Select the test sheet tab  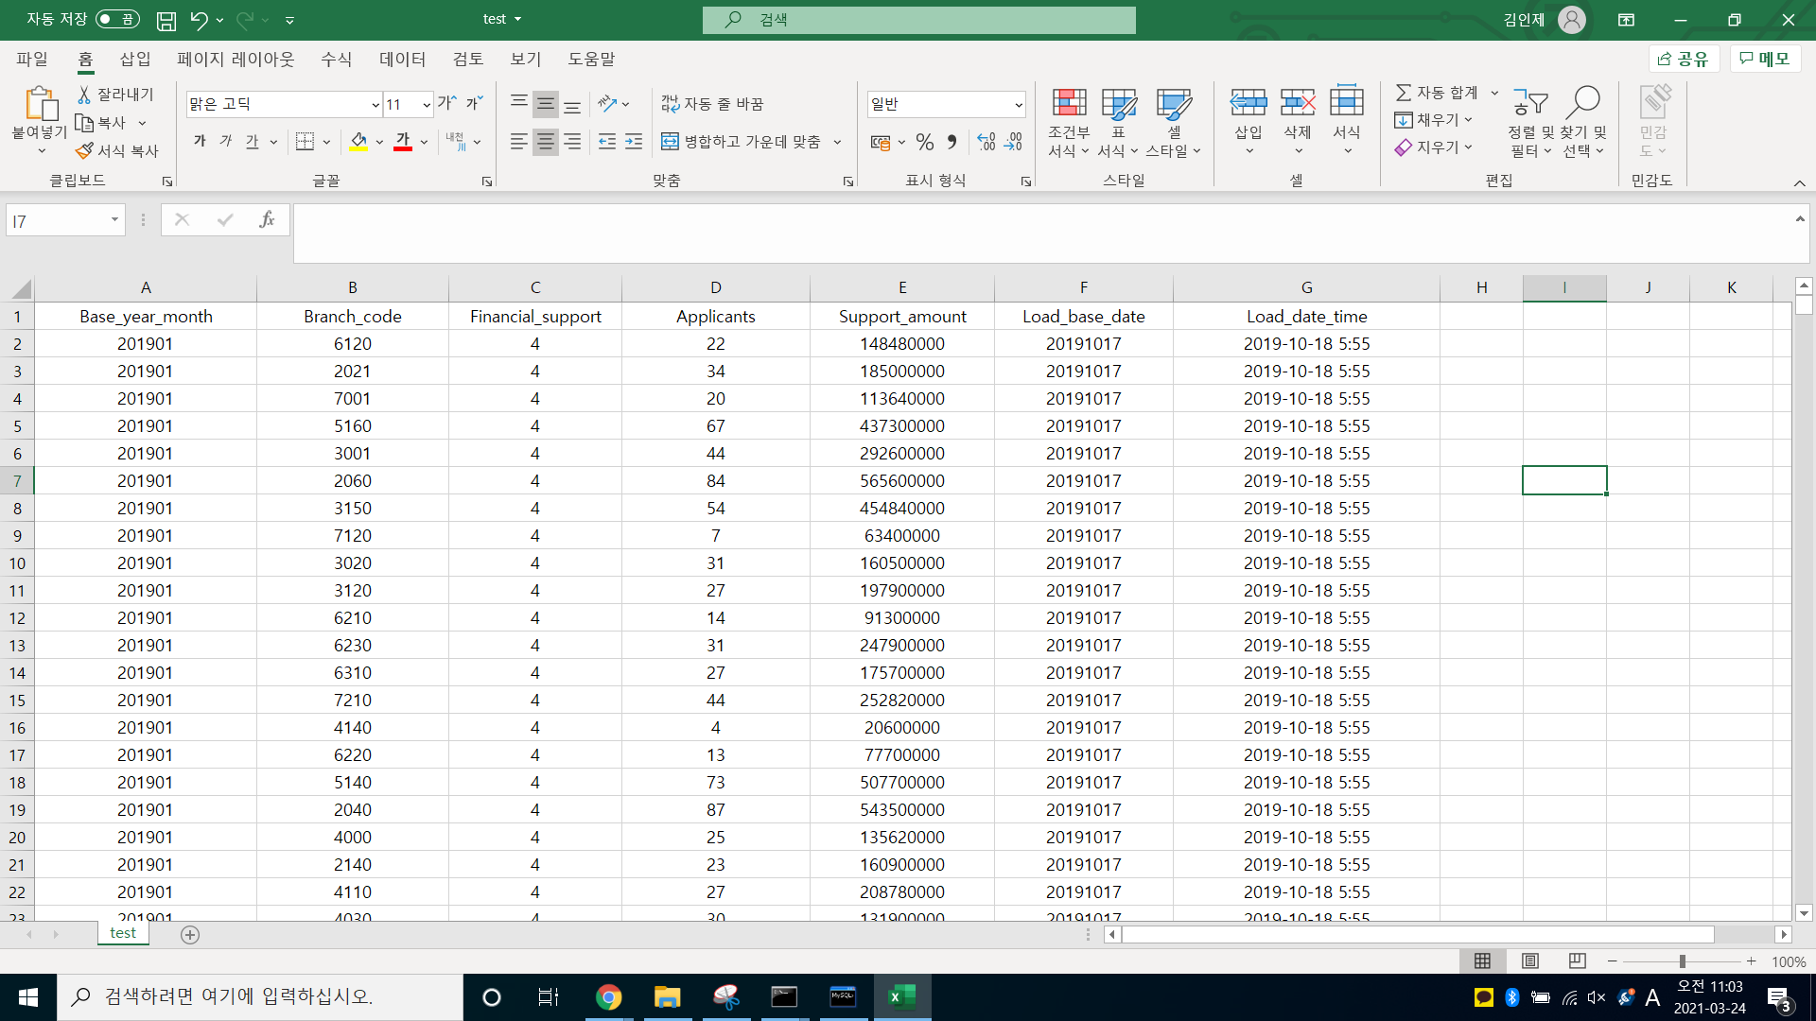point(123,933)
